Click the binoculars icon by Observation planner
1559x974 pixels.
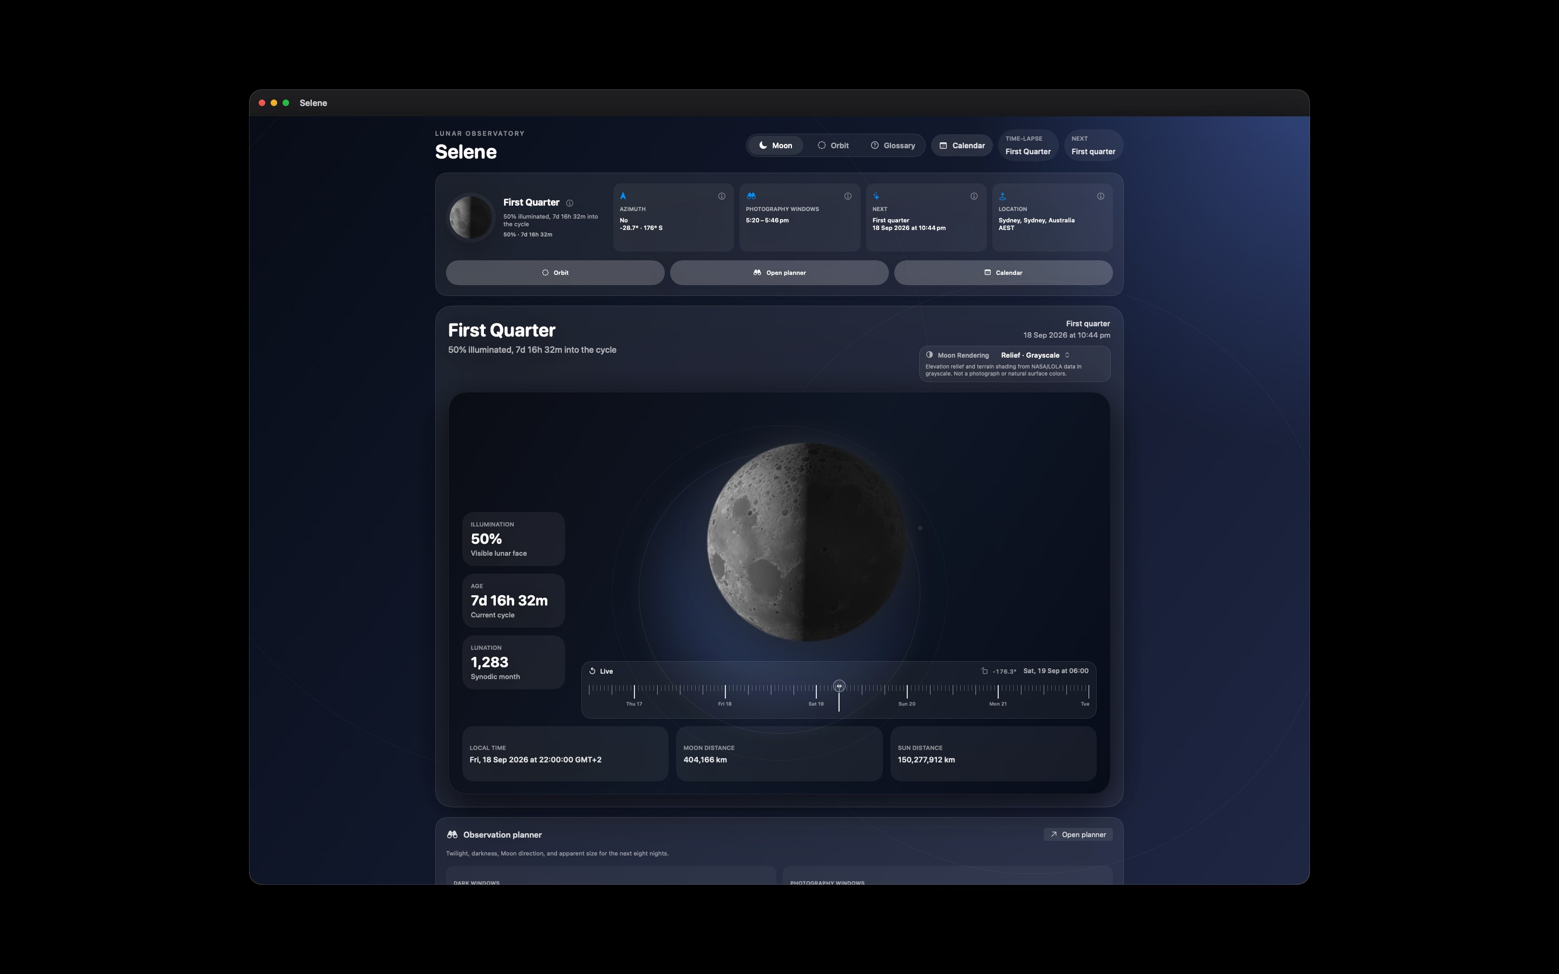452,834
